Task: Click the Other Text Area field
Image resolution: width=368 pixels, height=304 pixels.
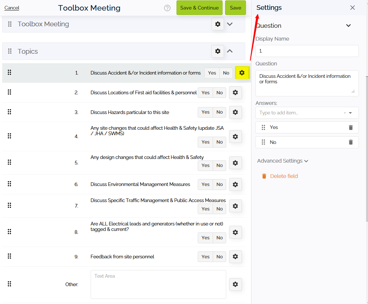Action: [x=158, y=284]
